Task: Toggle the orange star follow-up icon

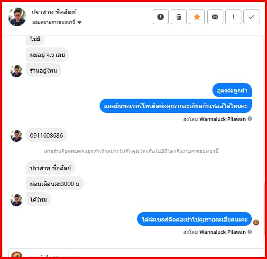Action: [197, 17]
